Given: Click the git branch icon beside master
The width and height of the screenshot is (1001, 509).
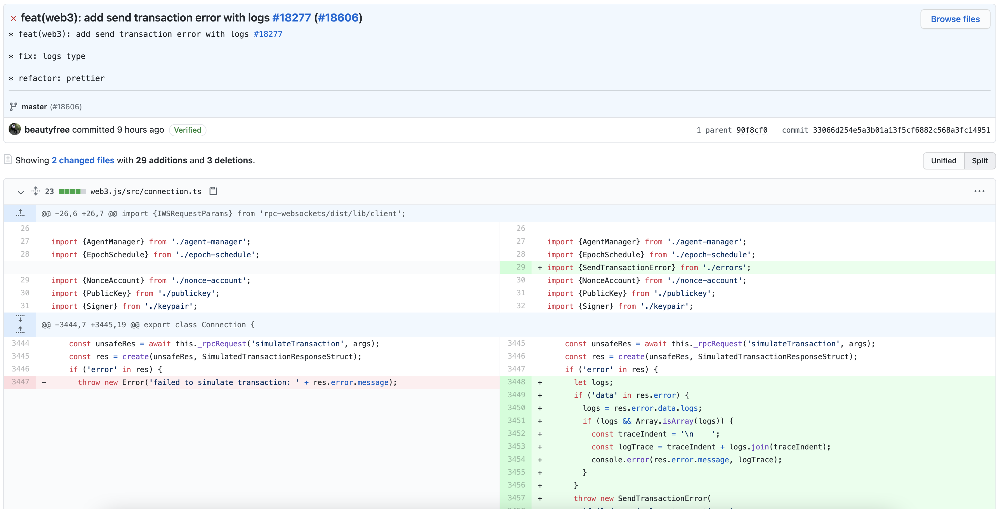Looking at the screenshot, I should (13, 107).
